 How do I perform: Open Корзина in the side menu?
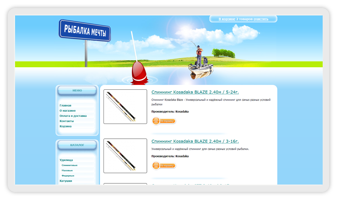pyautogui.click(x=66, y=126)
